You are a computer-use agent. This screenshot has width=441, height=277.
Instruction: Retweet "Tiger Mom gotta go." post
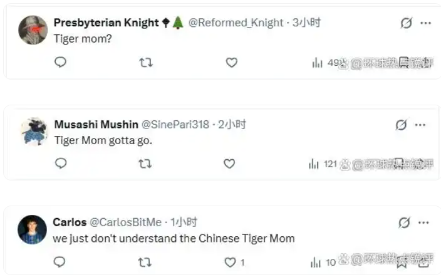145,164
